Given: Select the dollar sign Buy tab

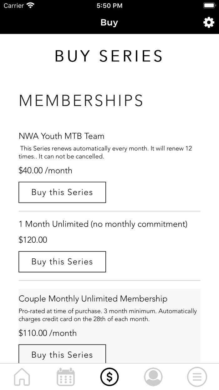Looking at the screenshot, I should tap(109, 377).
